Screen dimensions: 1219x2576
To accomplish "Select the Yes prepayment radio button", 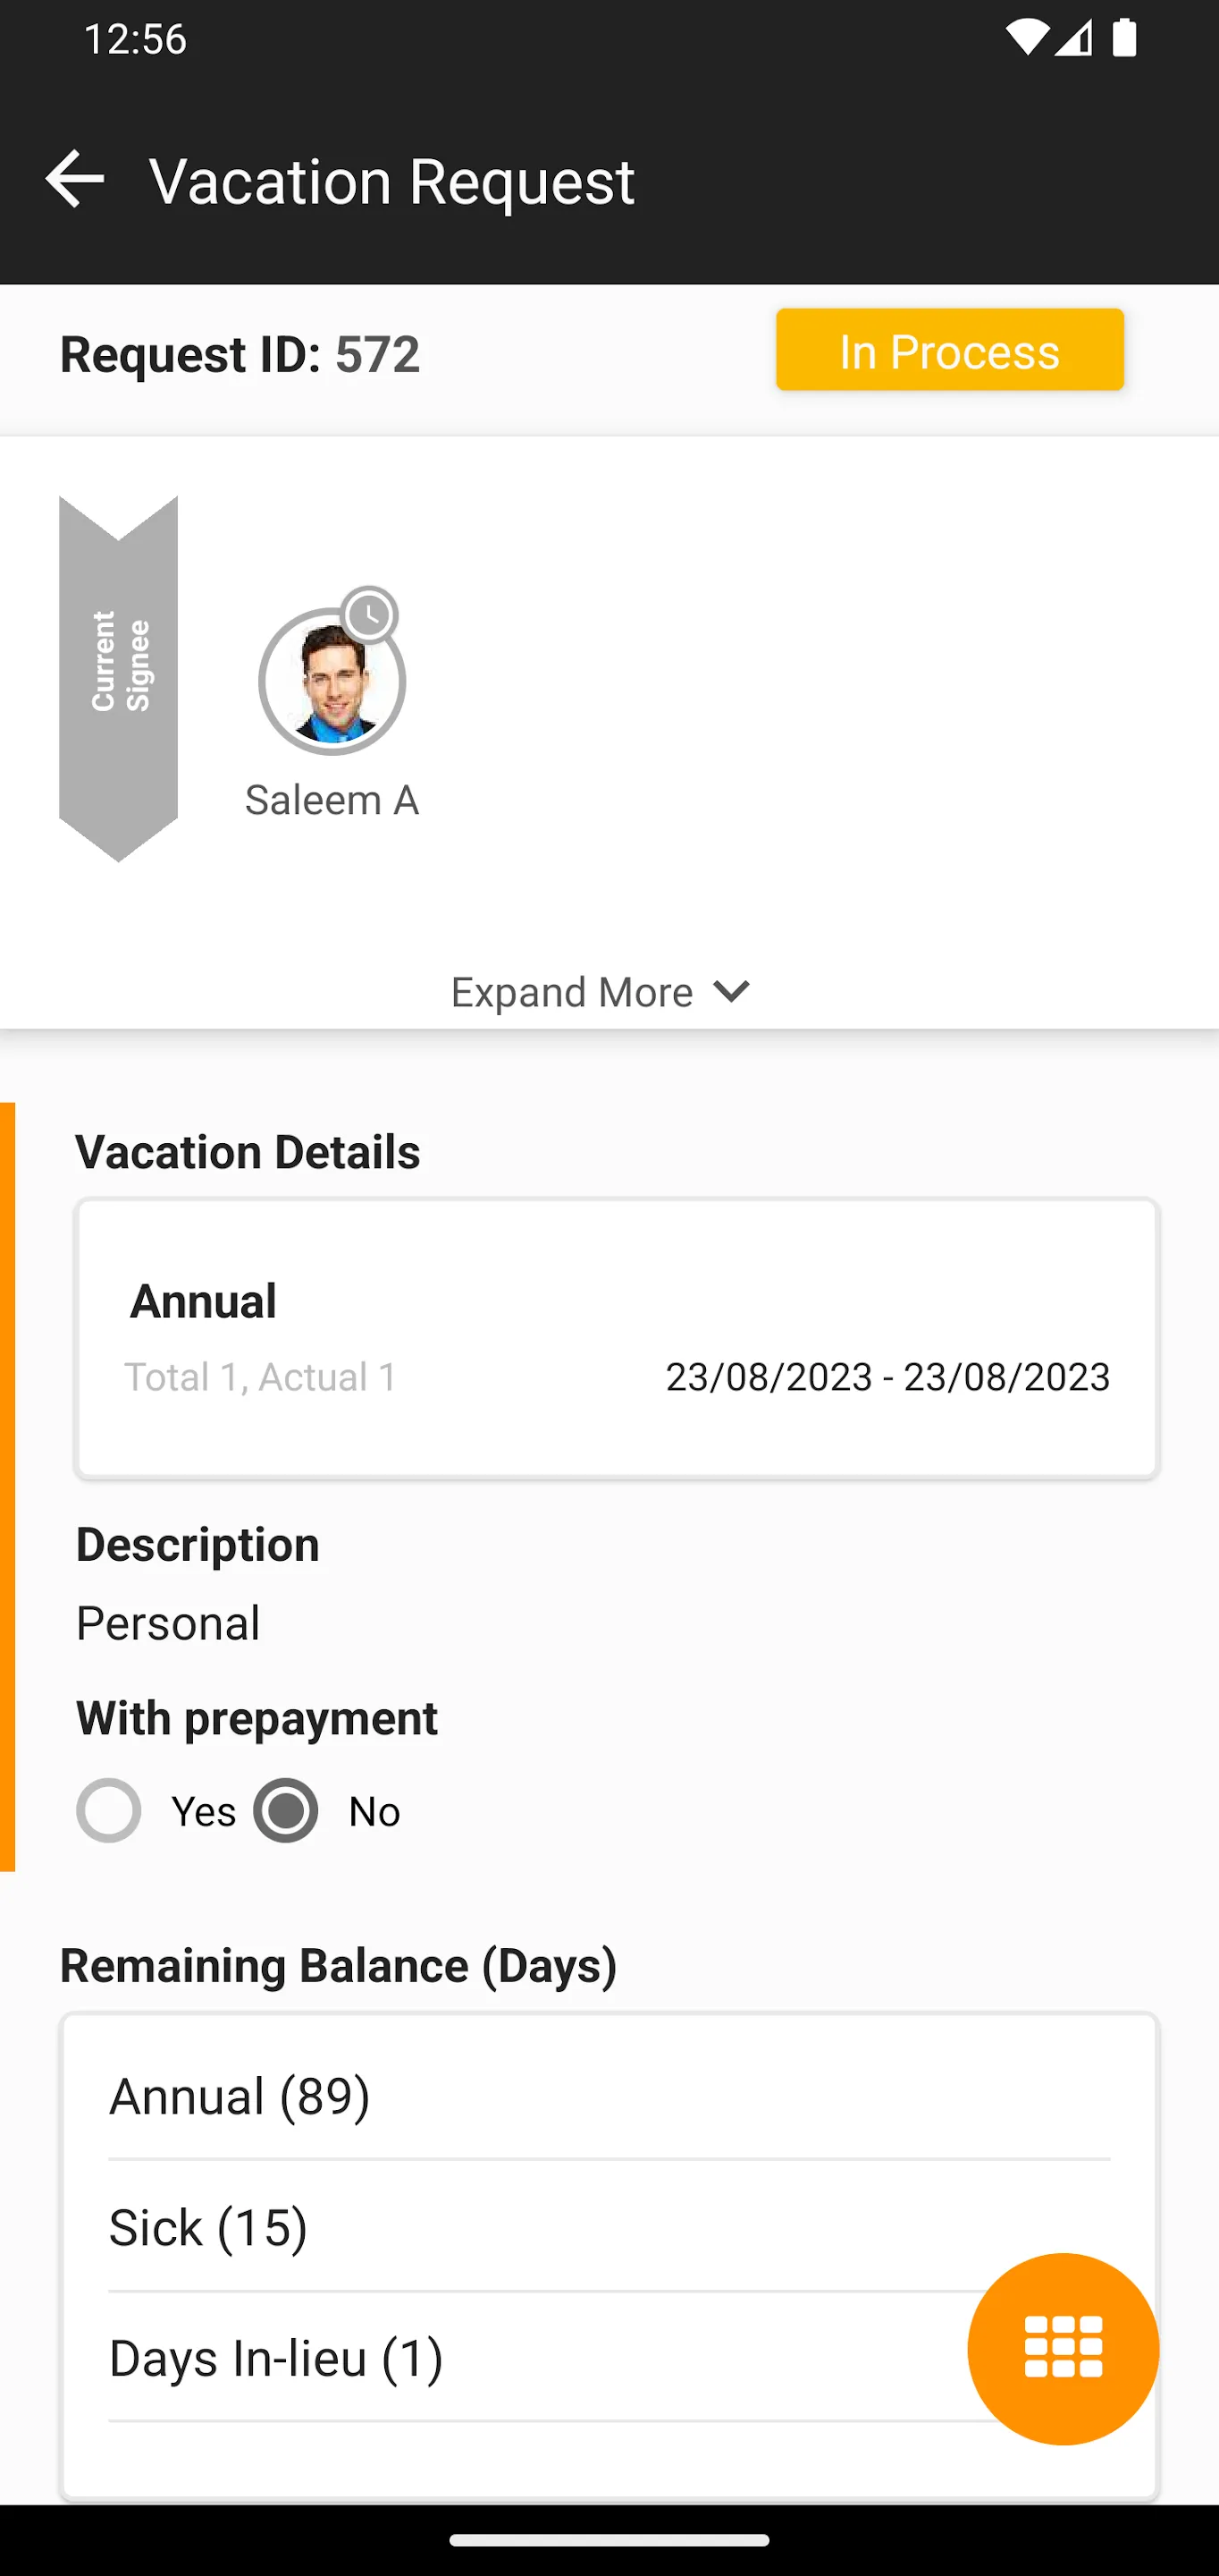I will click(109, 1810).
